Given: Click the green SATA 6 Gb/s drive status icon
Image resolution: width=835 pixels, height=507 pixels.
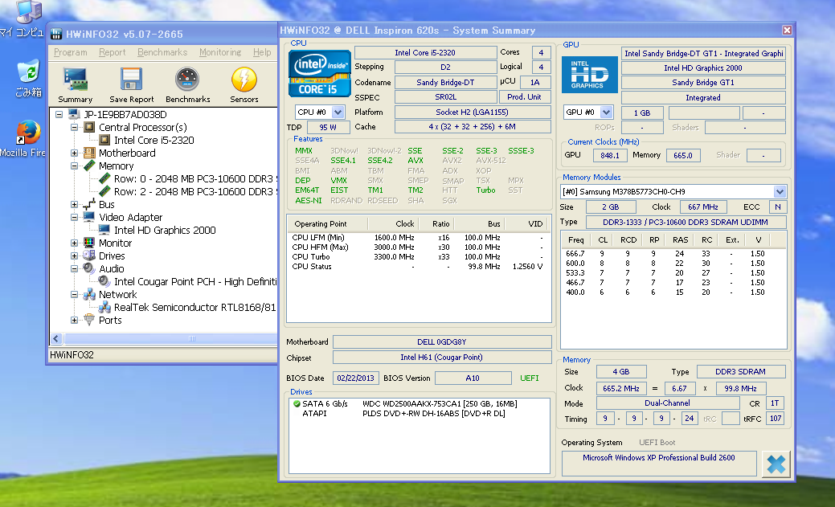Looking at the screenshot, I should pyautogui.click(x=297, y=403).
